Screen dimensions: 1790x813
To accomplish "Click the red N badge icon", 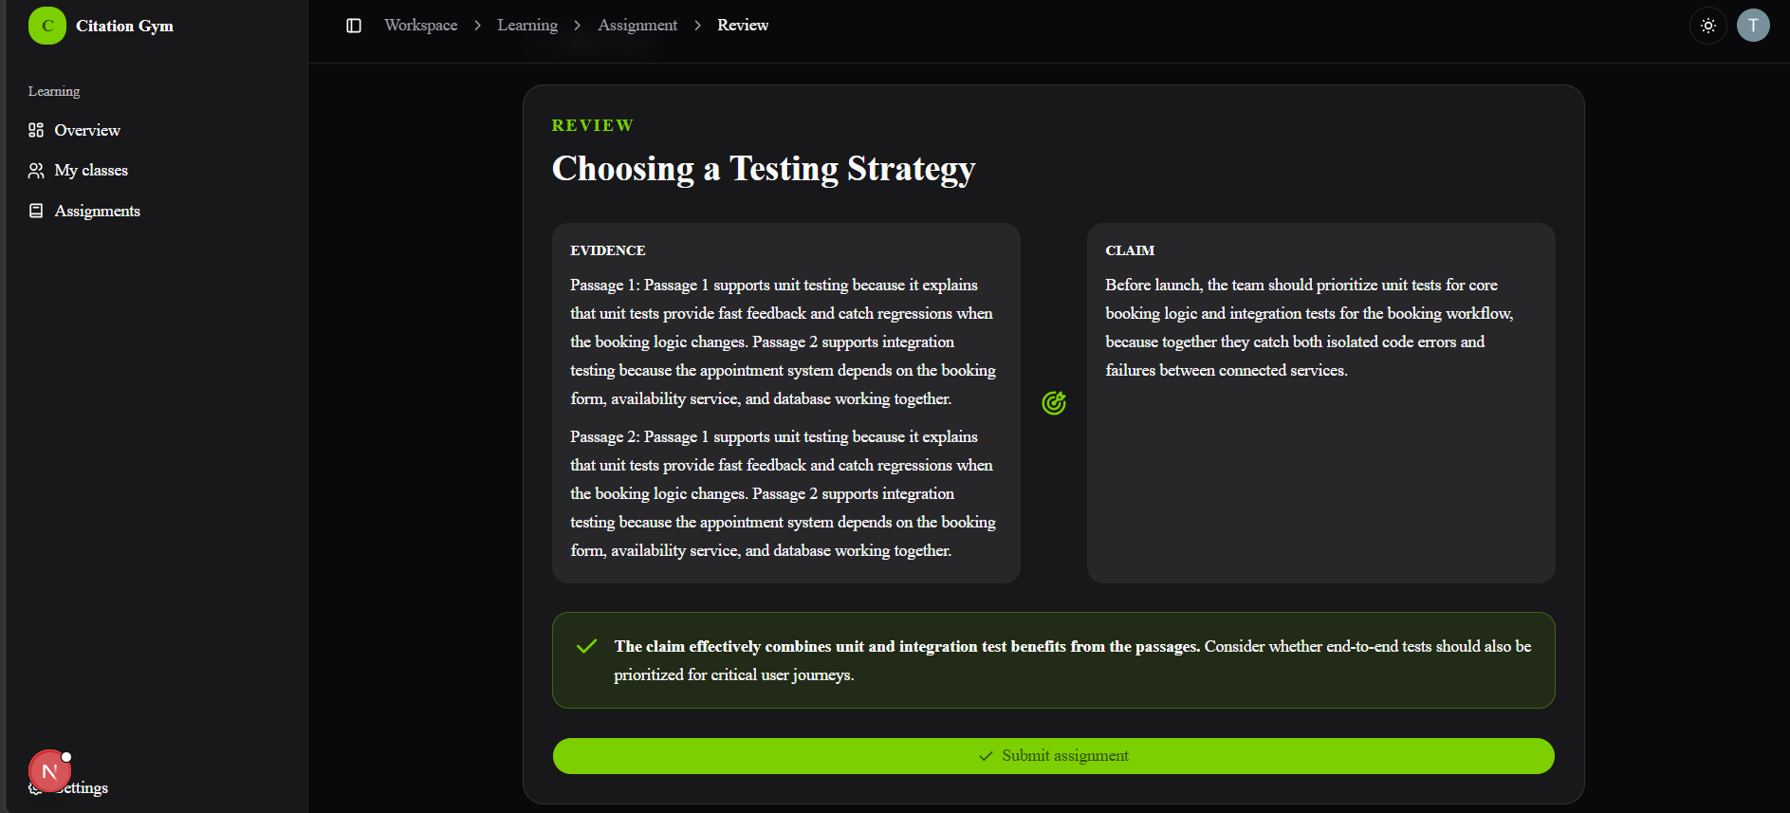I will tap(50, 771).
